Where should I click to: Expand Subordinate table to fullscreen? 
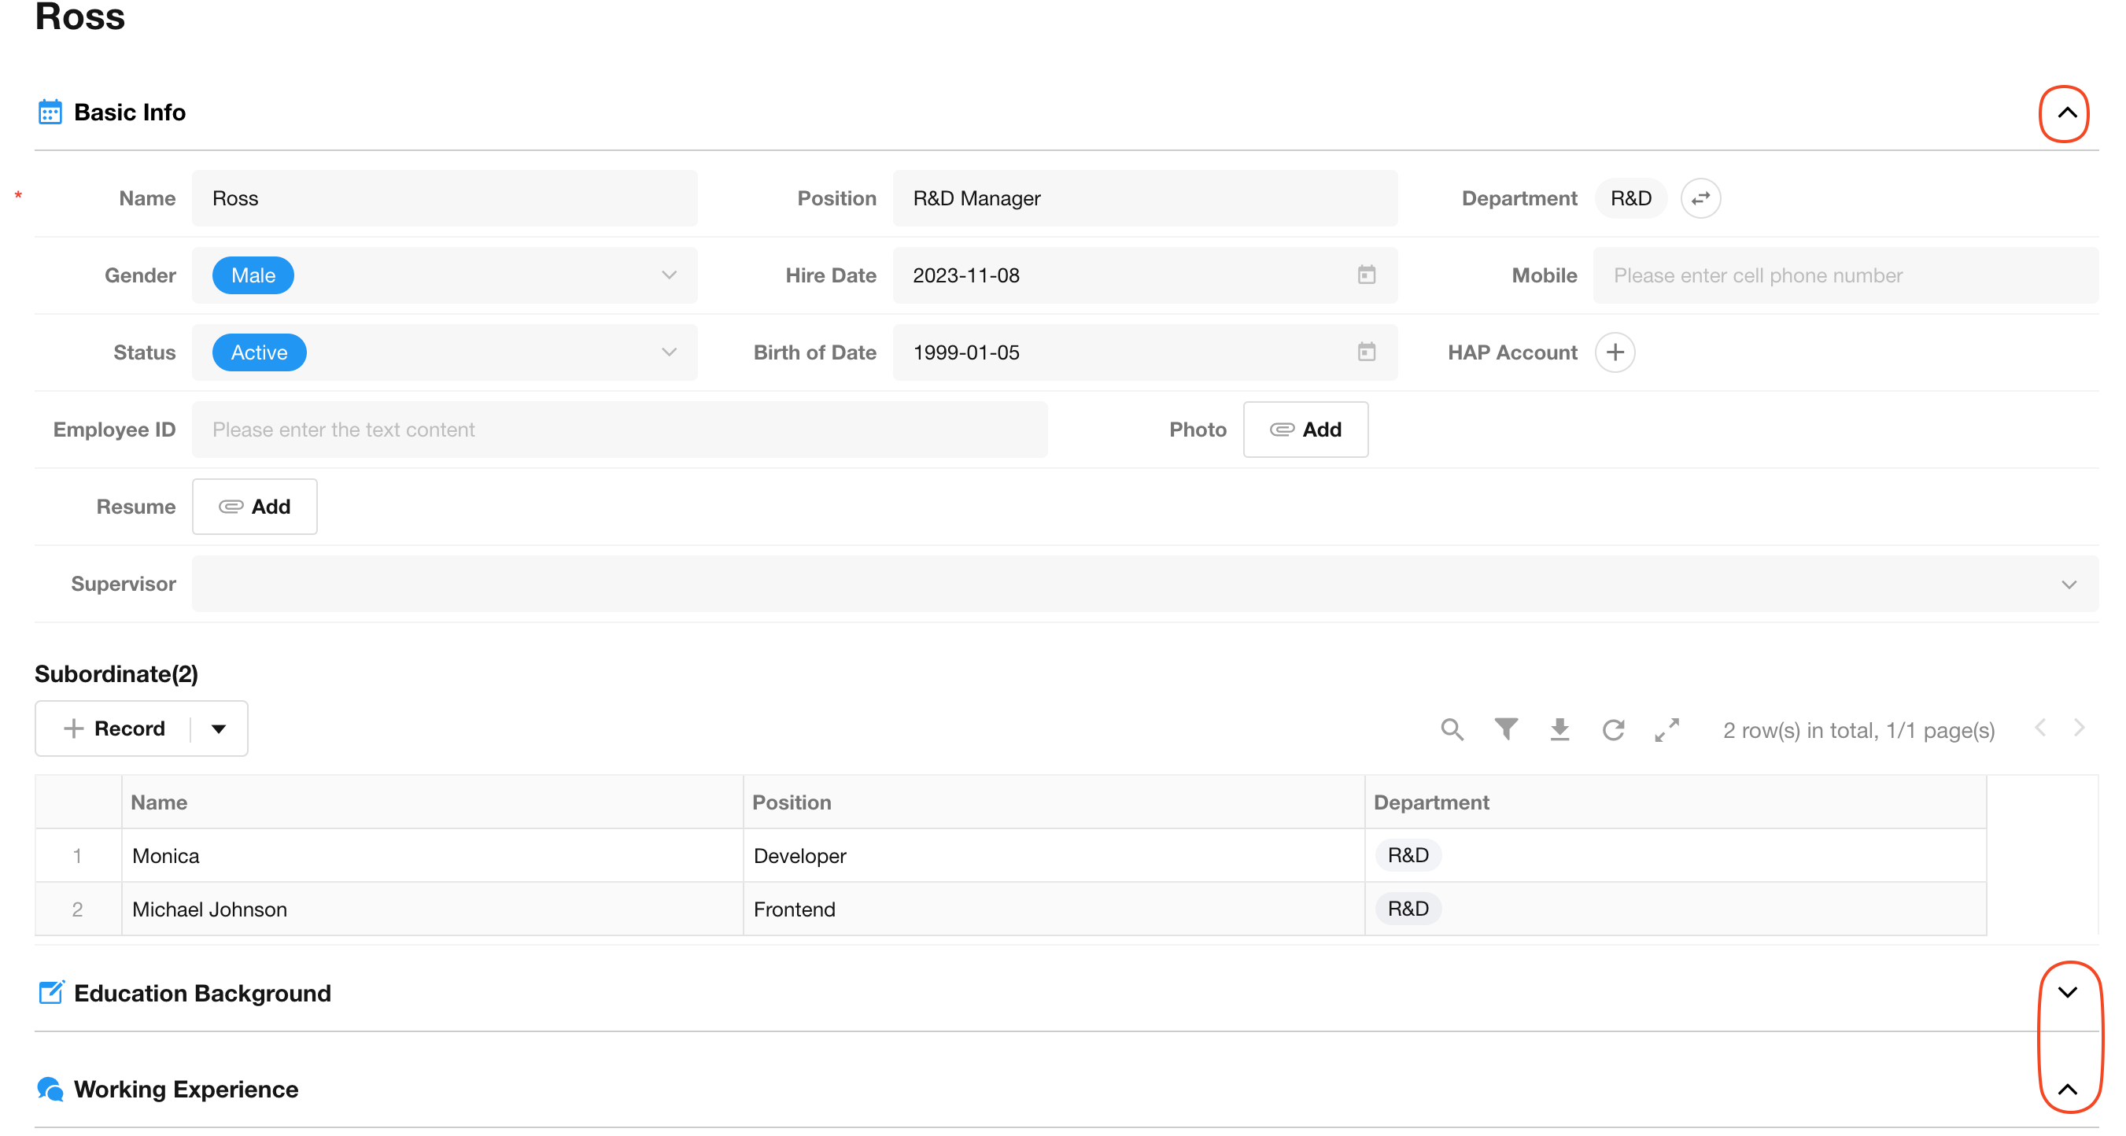(1666, 729)
